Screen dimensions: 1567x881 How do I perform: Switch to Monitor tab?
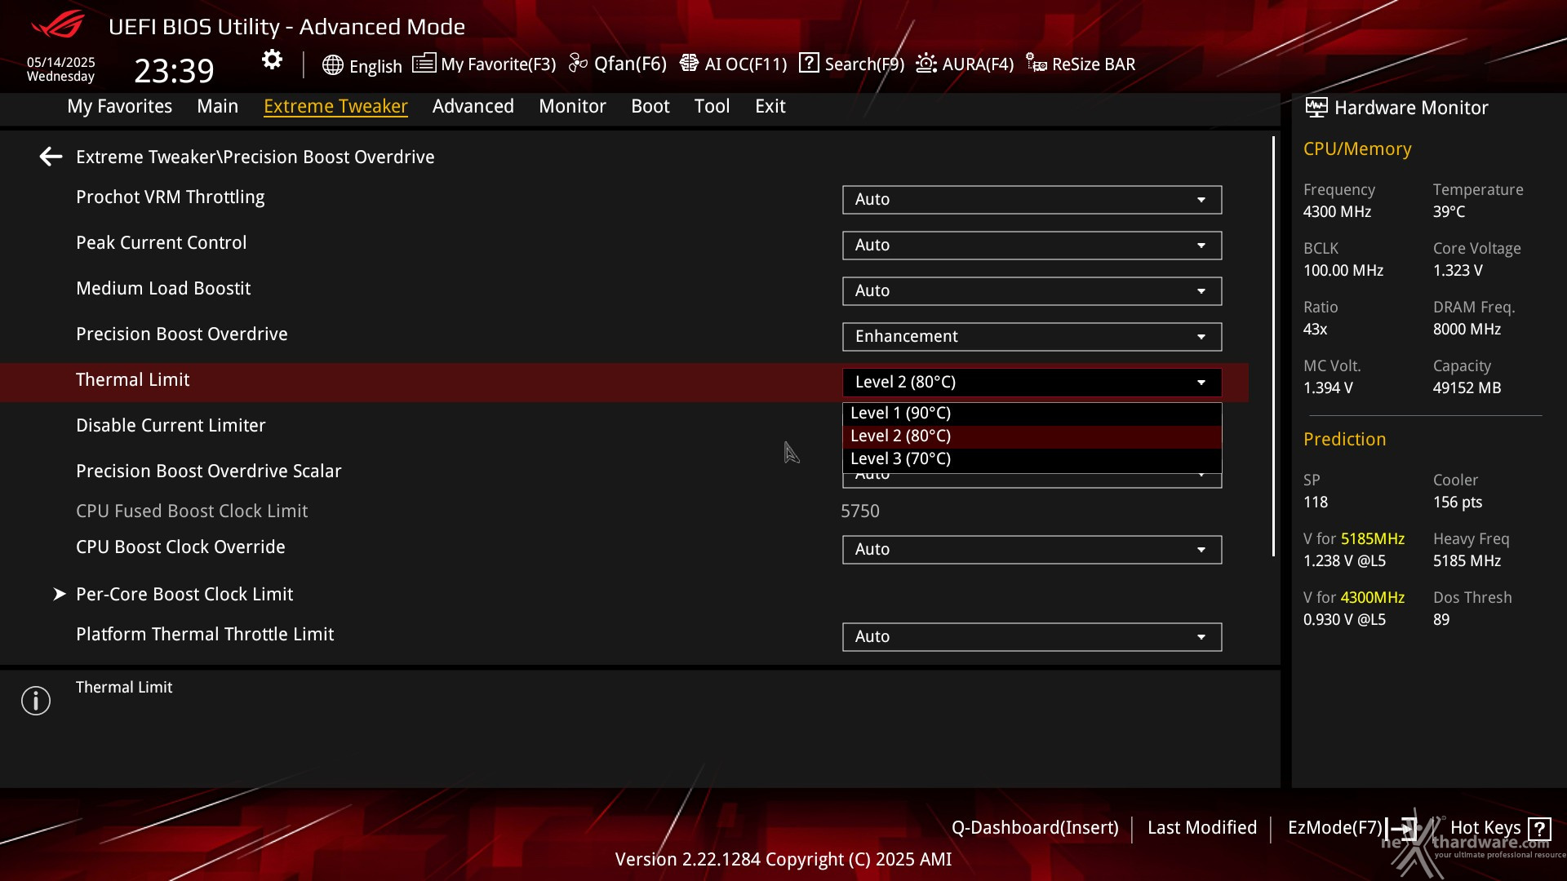pos(572,106)
